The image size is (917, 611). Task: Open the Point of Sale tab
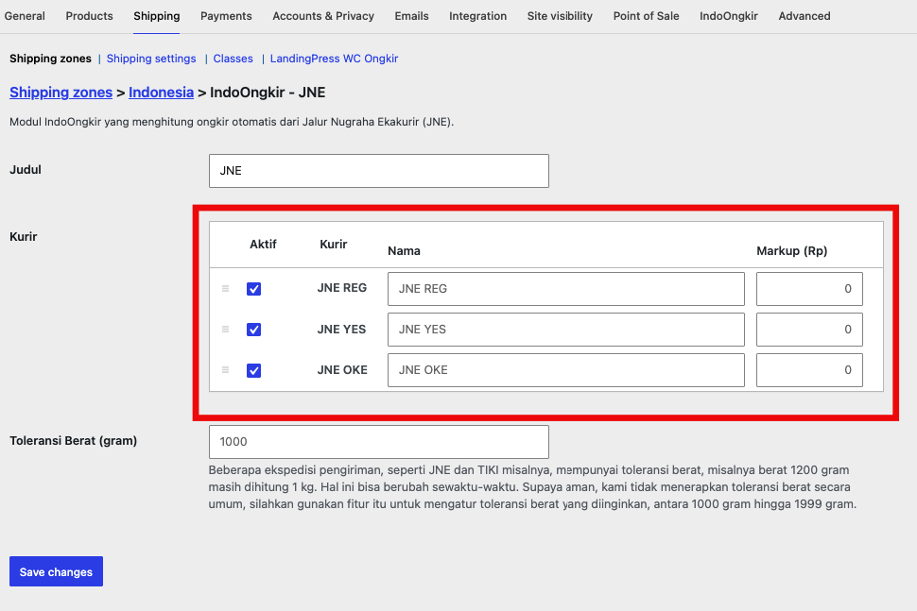(x=646, y=16)
